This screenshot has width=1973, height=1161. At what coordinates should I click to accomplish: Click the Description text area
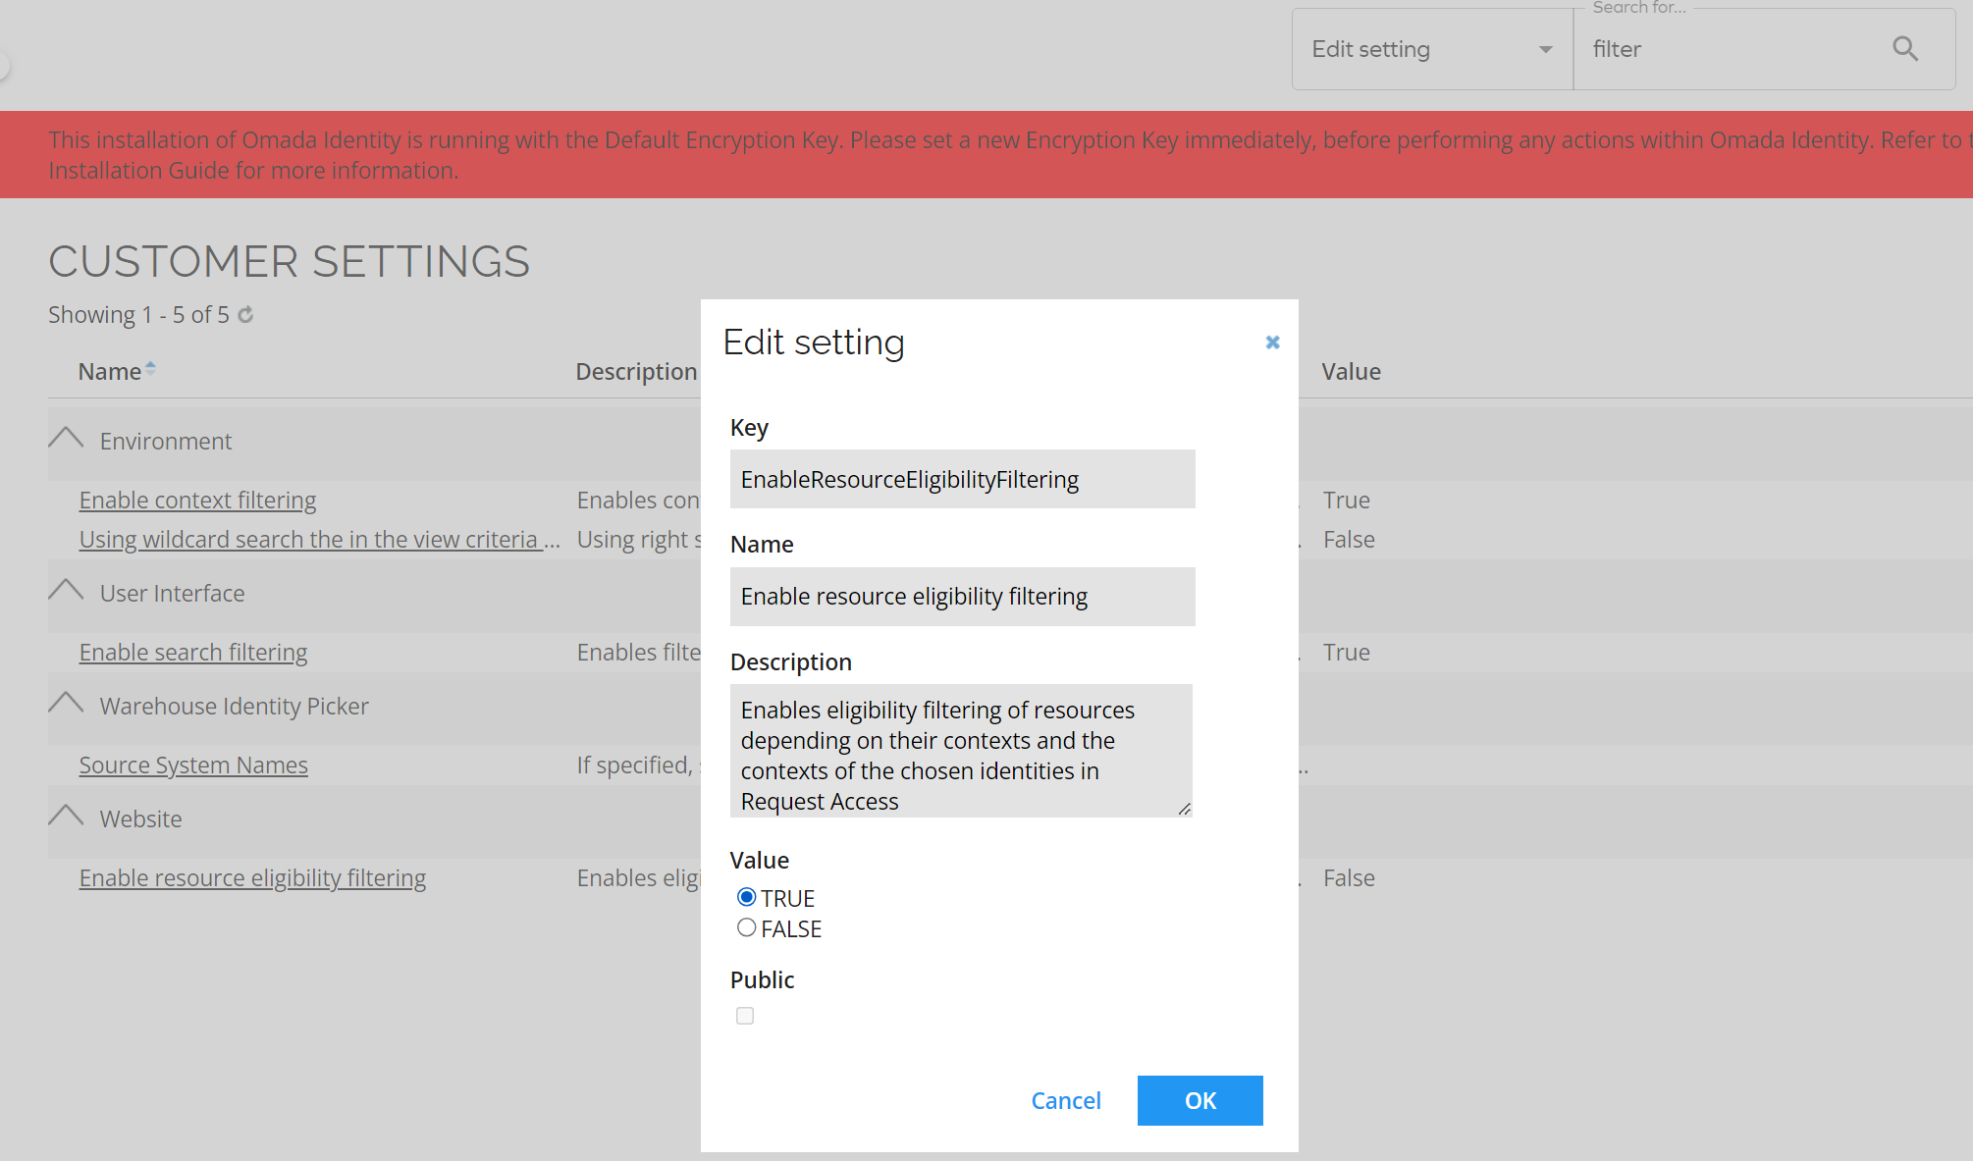coord(960,751)
